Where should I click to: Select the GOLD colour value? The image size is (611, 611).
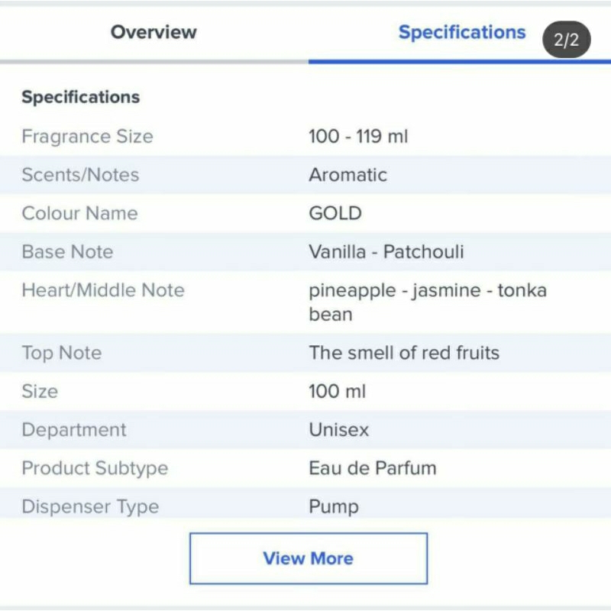tap(335, 213)
